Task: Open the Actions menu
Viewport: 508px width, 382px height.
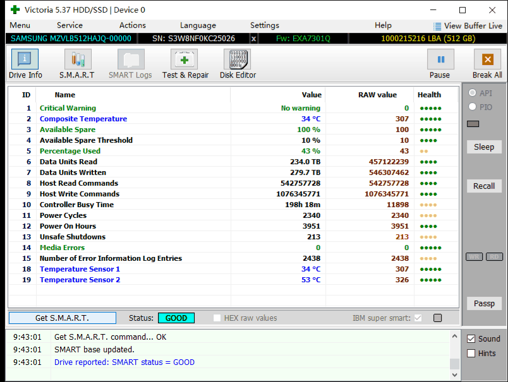Action: tap(133, 25)
